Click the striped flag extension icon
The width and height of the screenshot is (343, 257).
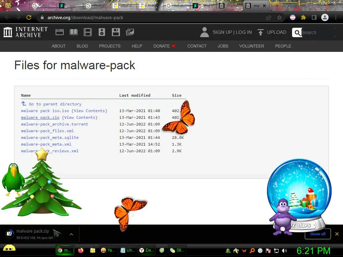pos(293,17)
